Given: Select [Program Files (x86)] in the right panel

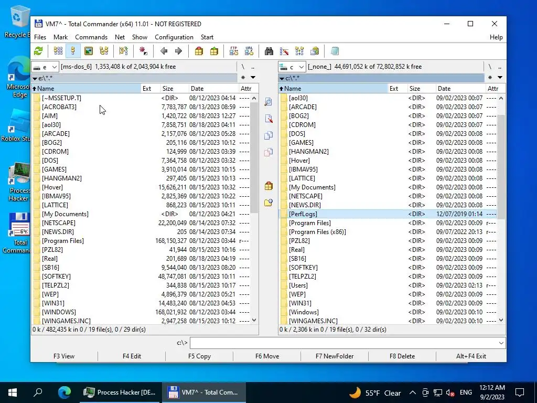Looking at the screenshot, I should click(x=388, y=231).
